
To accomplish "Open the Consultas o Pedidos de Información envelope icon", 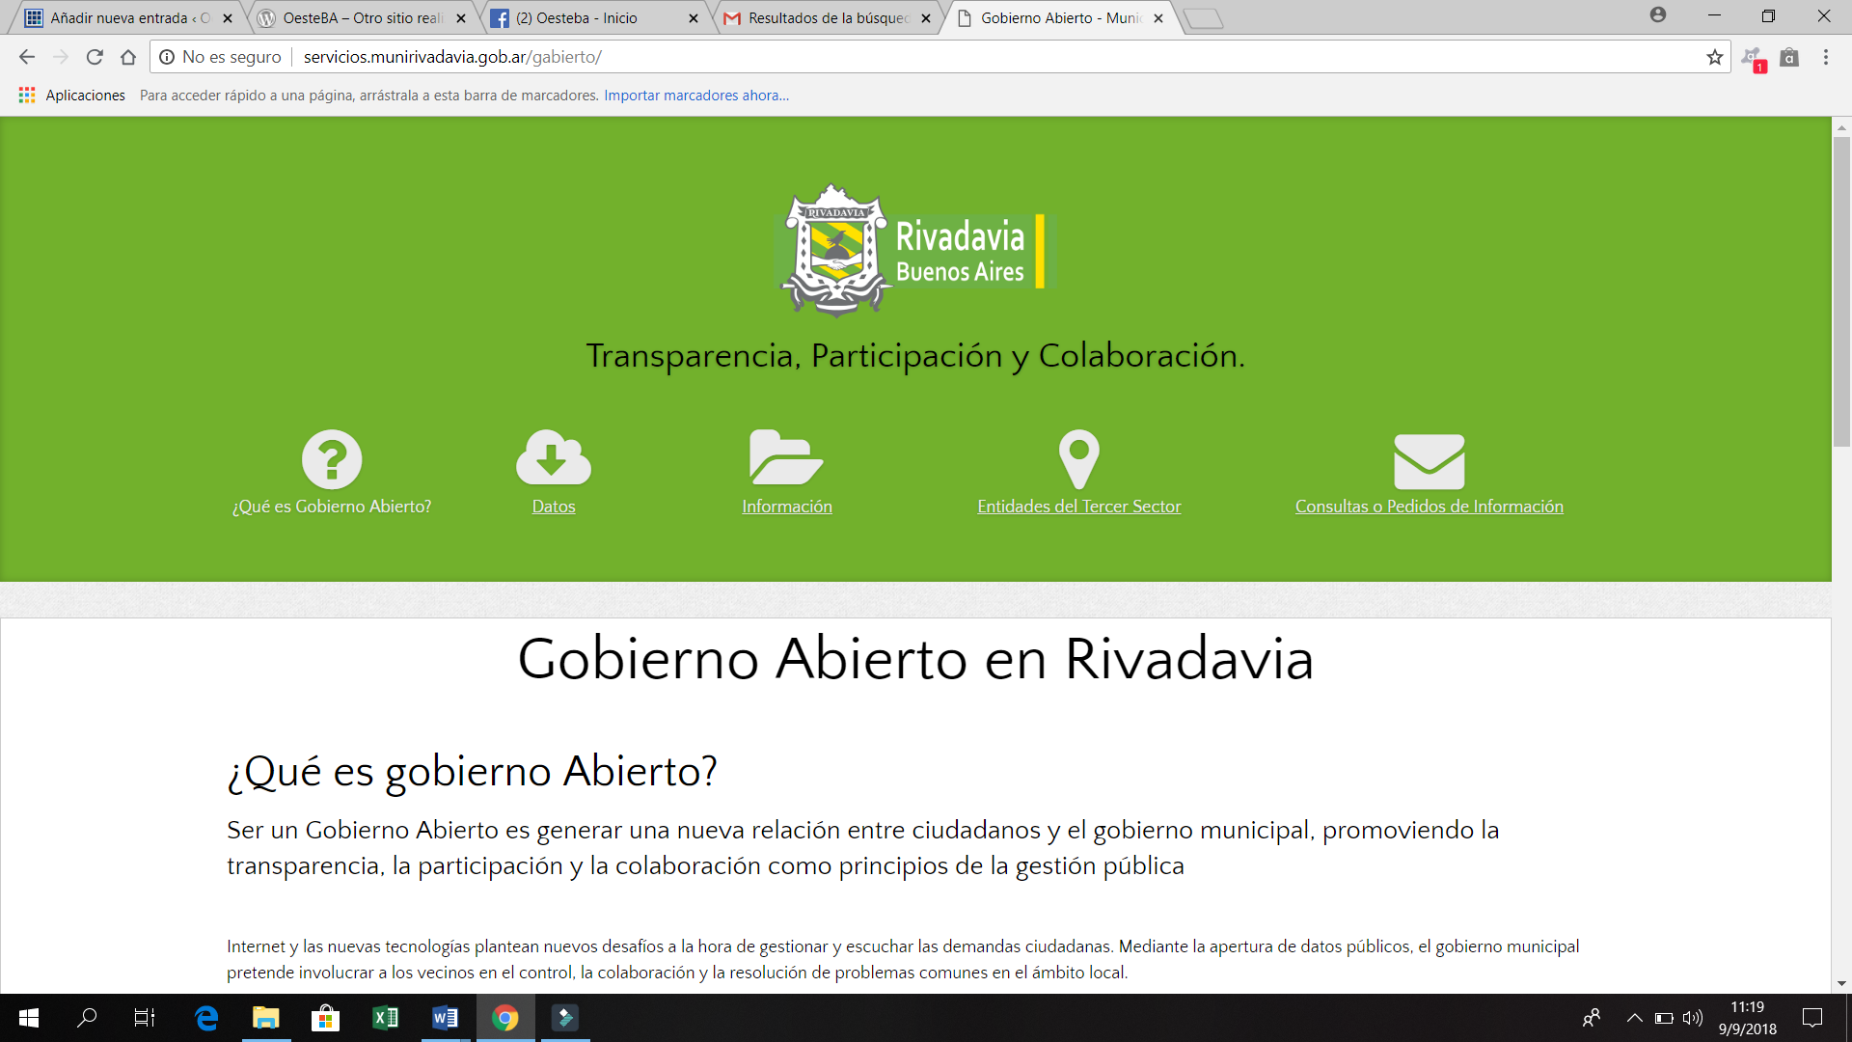I will (1428, 458).
